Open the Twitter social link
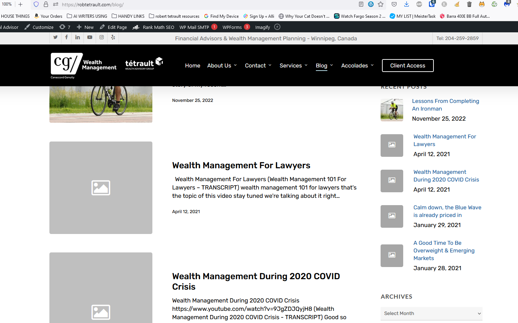This screenshot has width=518, height=323. (x=55, y=37)
